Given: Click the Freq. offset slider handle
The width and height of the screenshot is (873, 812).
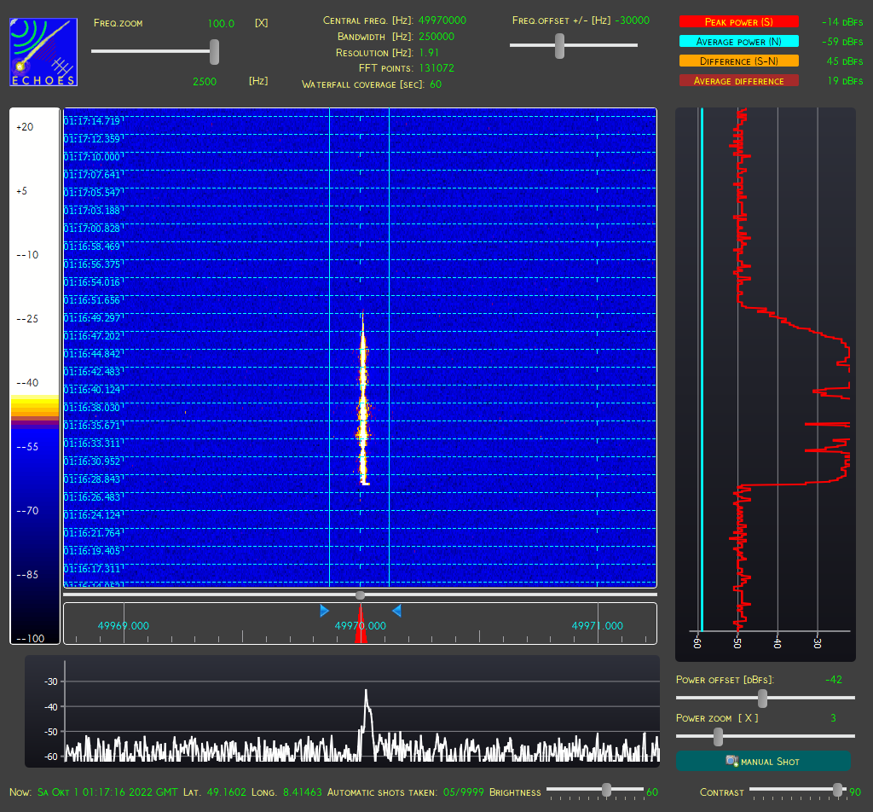Looking at the screenshot, I should 559,46.
